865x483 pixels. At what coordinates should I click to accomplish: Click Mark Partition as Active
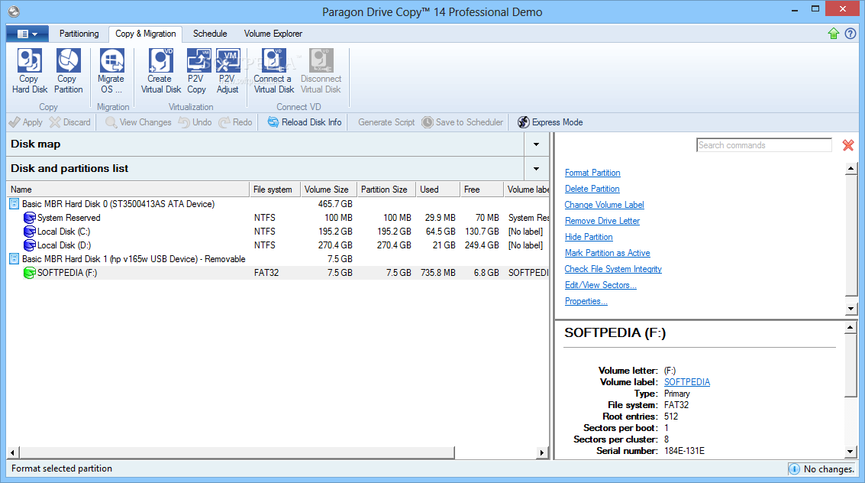(x=608, y=253)
